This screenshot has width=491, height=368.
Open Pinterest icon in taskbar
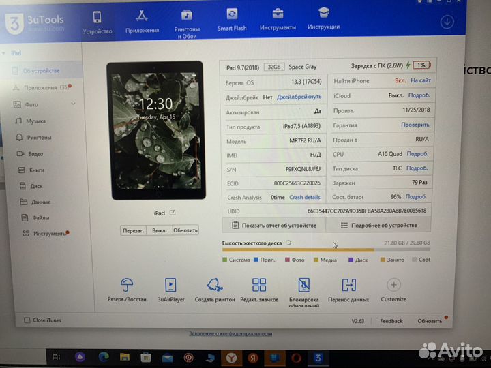(188, 358)
